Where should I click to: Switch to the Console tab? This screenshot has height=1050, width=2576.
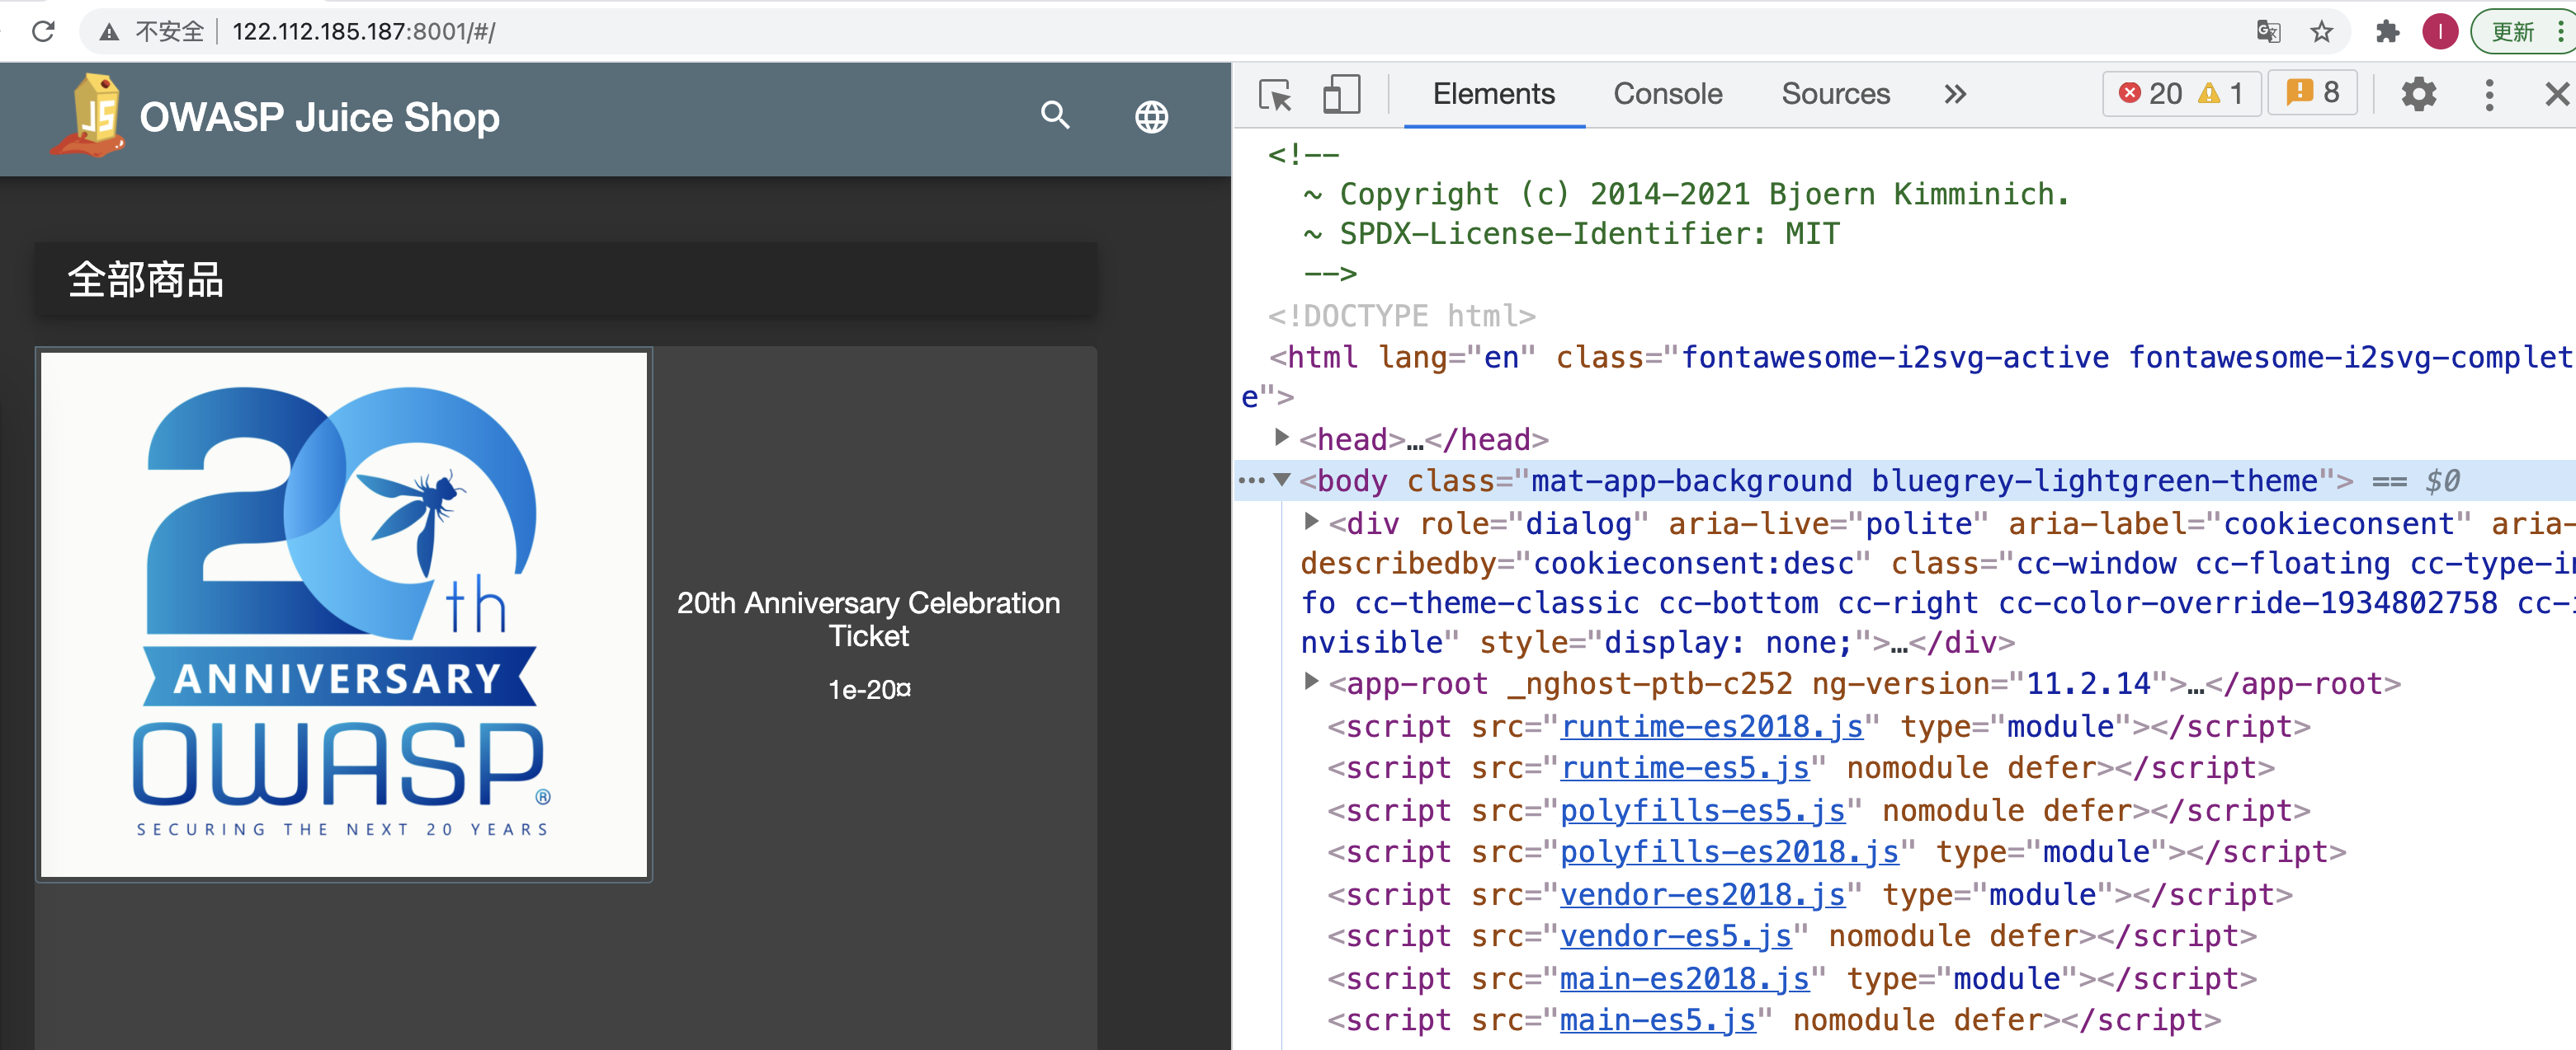tap(1667, 95)
